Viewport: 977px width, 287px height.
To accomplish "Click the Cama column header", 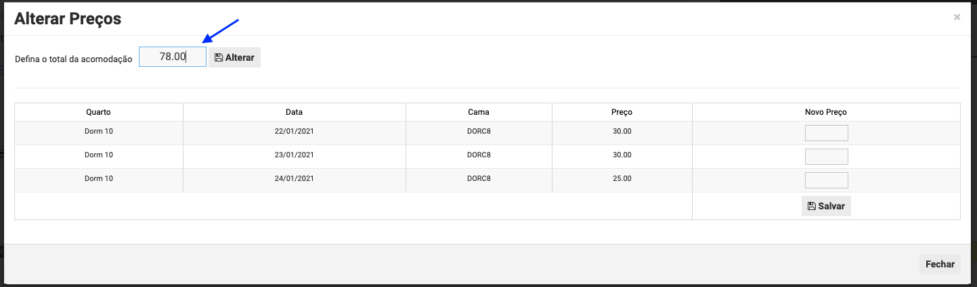I will [479, 112].
